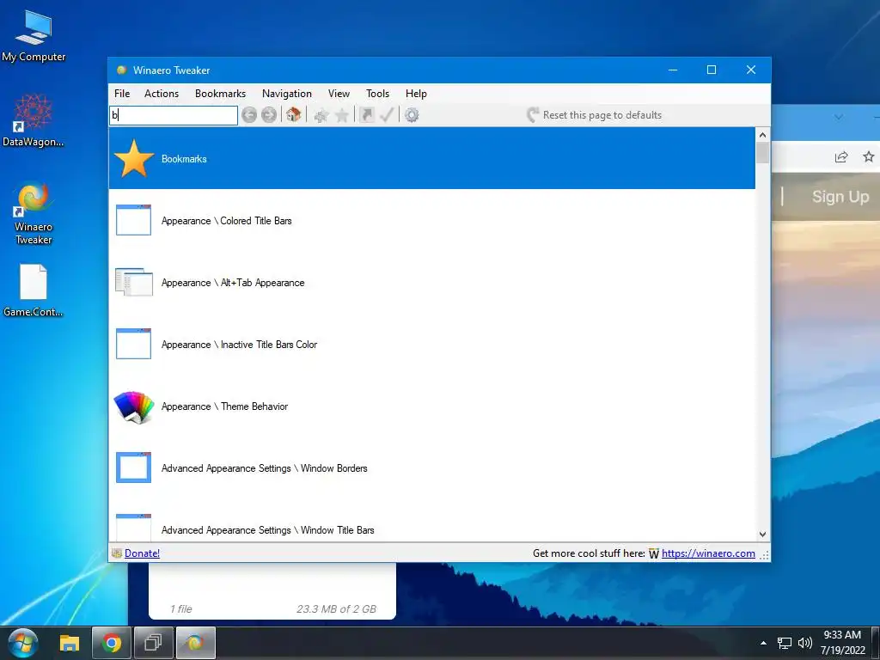
Task: Click the Bookmarks star toolbar icon
Action: 341,116
